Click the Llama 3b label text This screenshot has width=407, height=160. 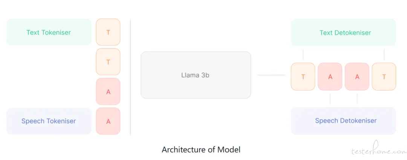click(x=195, y=75)
